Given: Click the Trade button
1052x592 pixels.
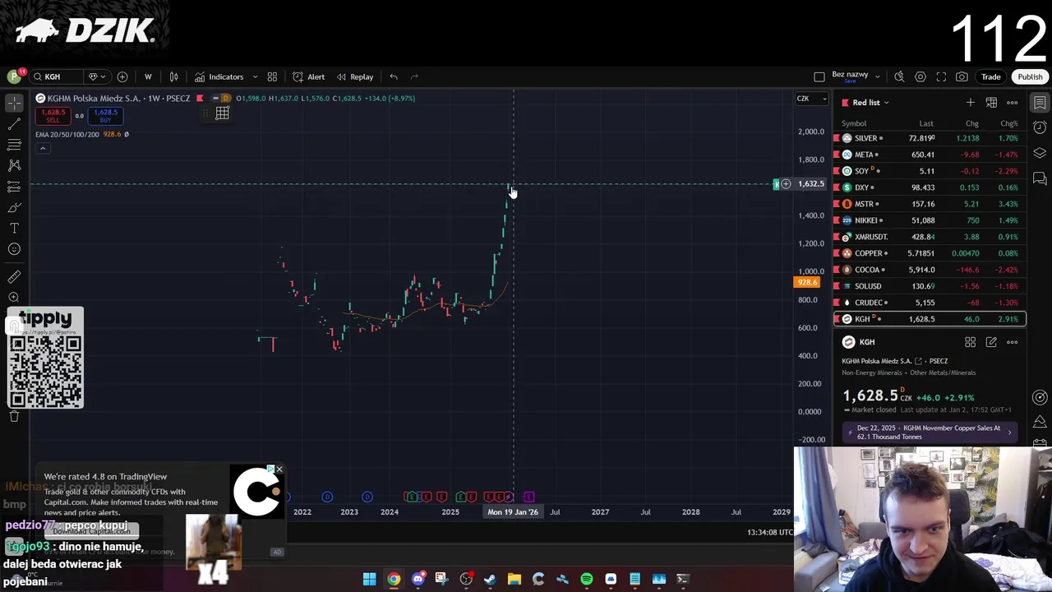Looking at the screenshot, I should click(x=991, y=76).
